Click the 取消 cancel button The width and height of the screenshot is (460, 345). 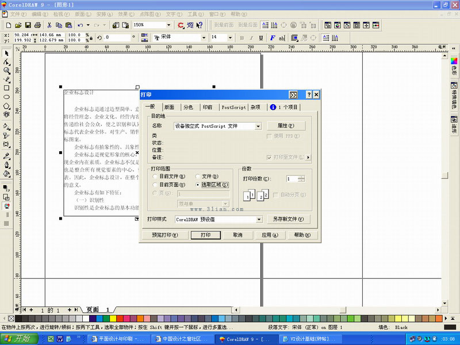click(x=237, y=235)
